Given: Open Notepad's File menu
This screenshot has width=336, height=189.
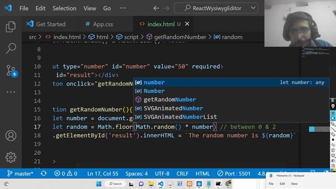Looking at the screenshot, I should click(271, 184).
